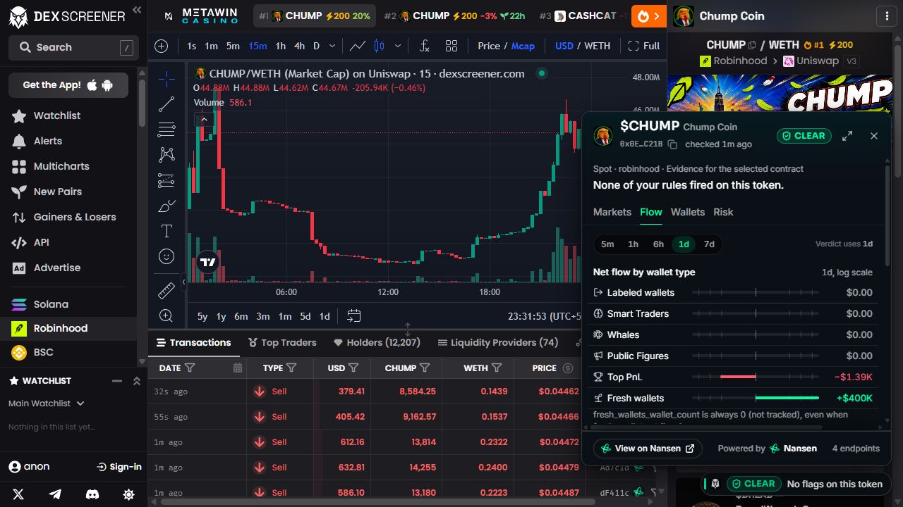
Task: Select the pattern drawing tool
Action: coord(166,155)
